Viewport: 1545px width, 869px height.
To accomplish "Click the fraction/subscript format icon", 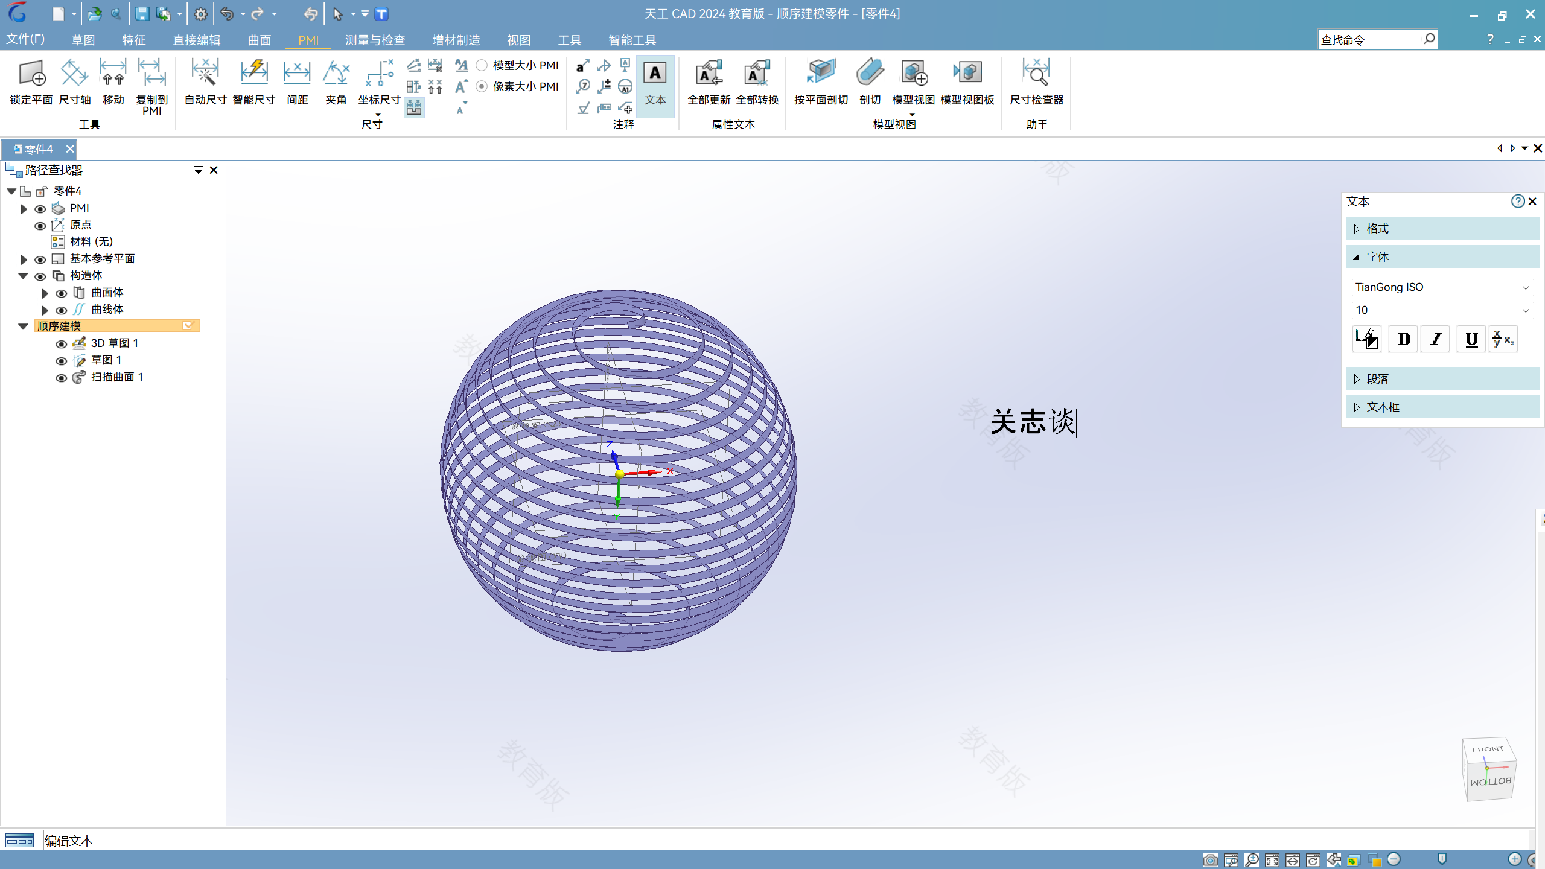I will pos(1503,339).
